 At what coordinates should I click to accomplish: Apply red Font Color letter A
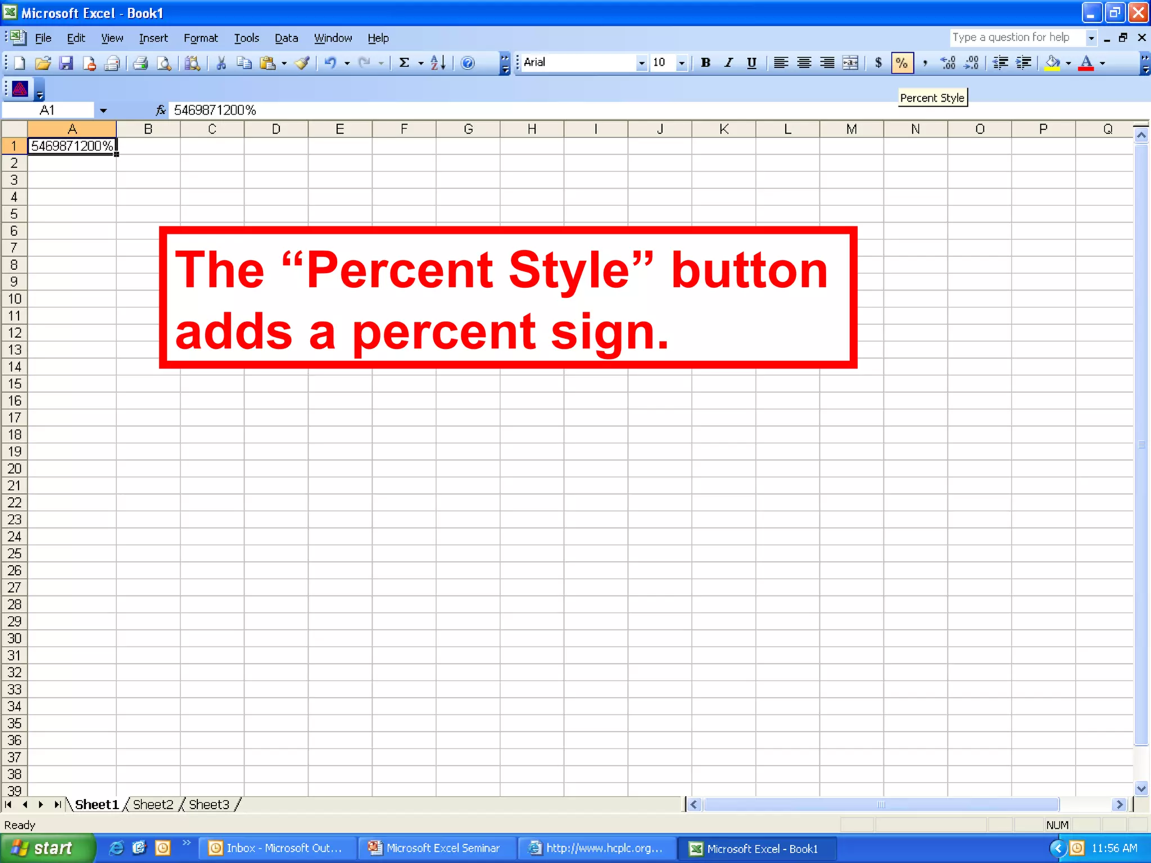click(1086, 63)
